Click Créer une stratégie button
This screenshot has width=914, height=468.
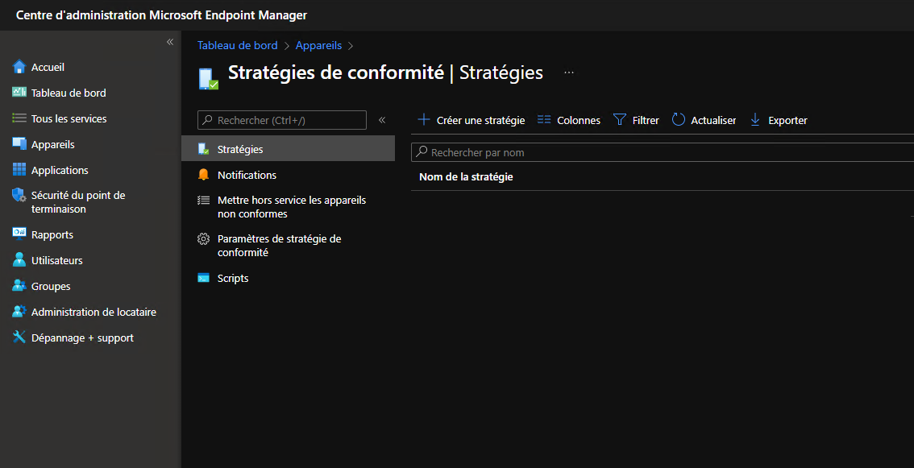pos(471,120)
